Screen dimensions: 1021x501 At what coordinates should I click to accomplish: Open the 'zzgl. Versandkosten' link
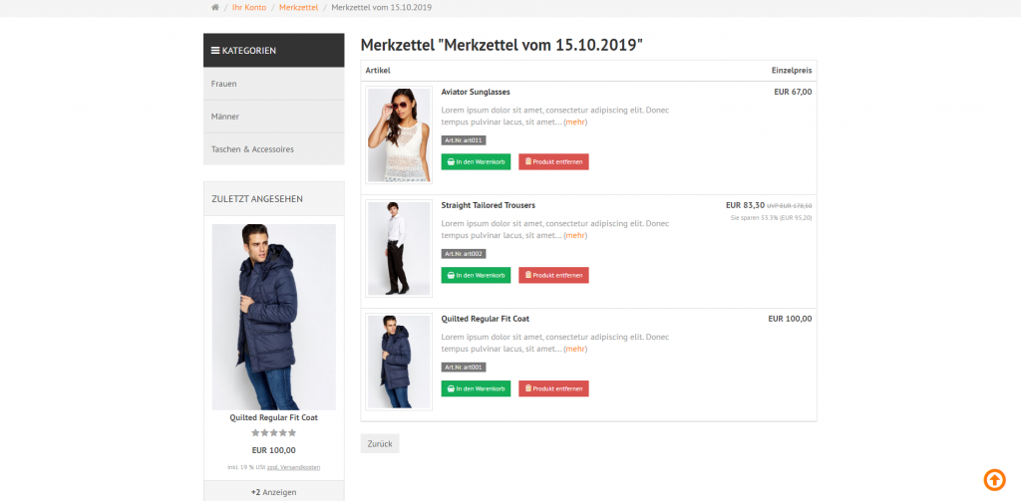(298, 467)
